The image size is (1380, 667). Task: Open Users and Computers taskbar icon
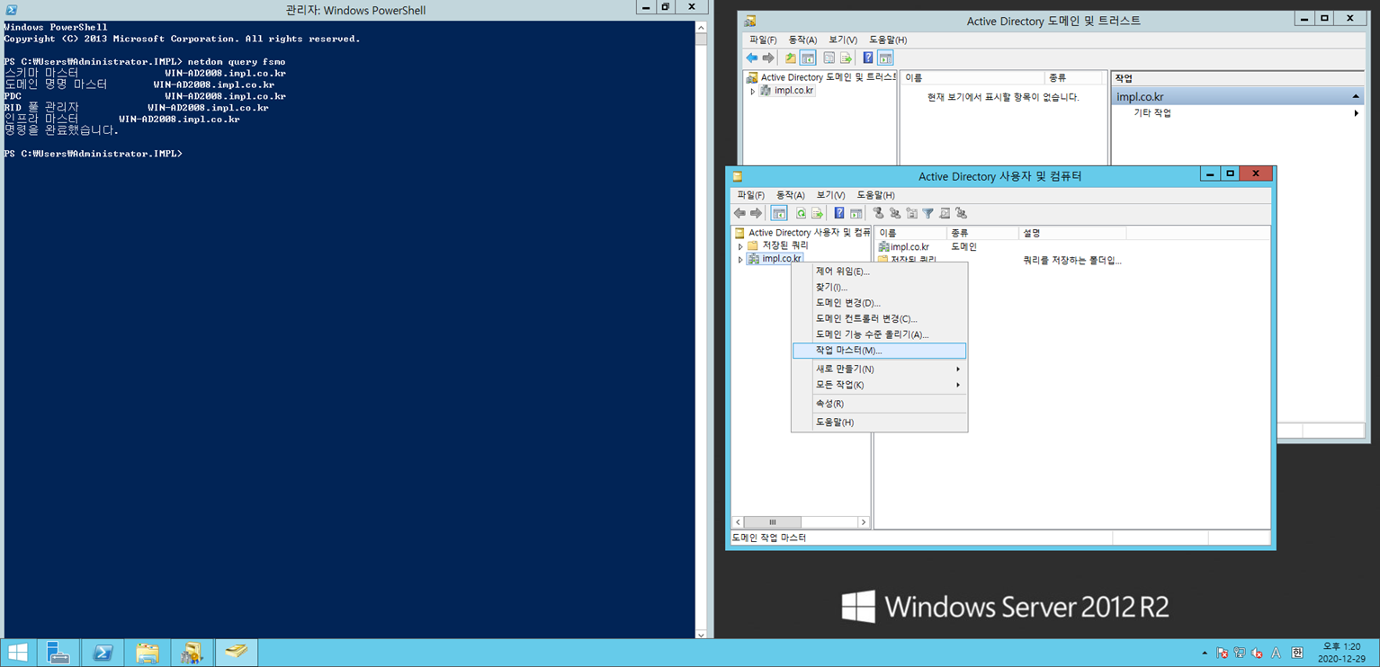click(x=237, y=653)
